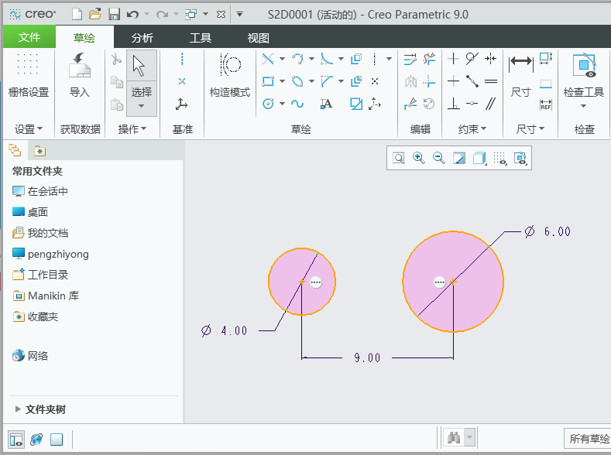Toggle full screen icon in status bar
The image size is (611, 455).
click(x=57, y=440)
